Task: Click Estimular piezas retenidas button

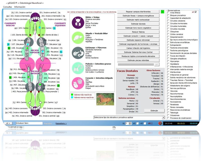Action: pos(138,60)
